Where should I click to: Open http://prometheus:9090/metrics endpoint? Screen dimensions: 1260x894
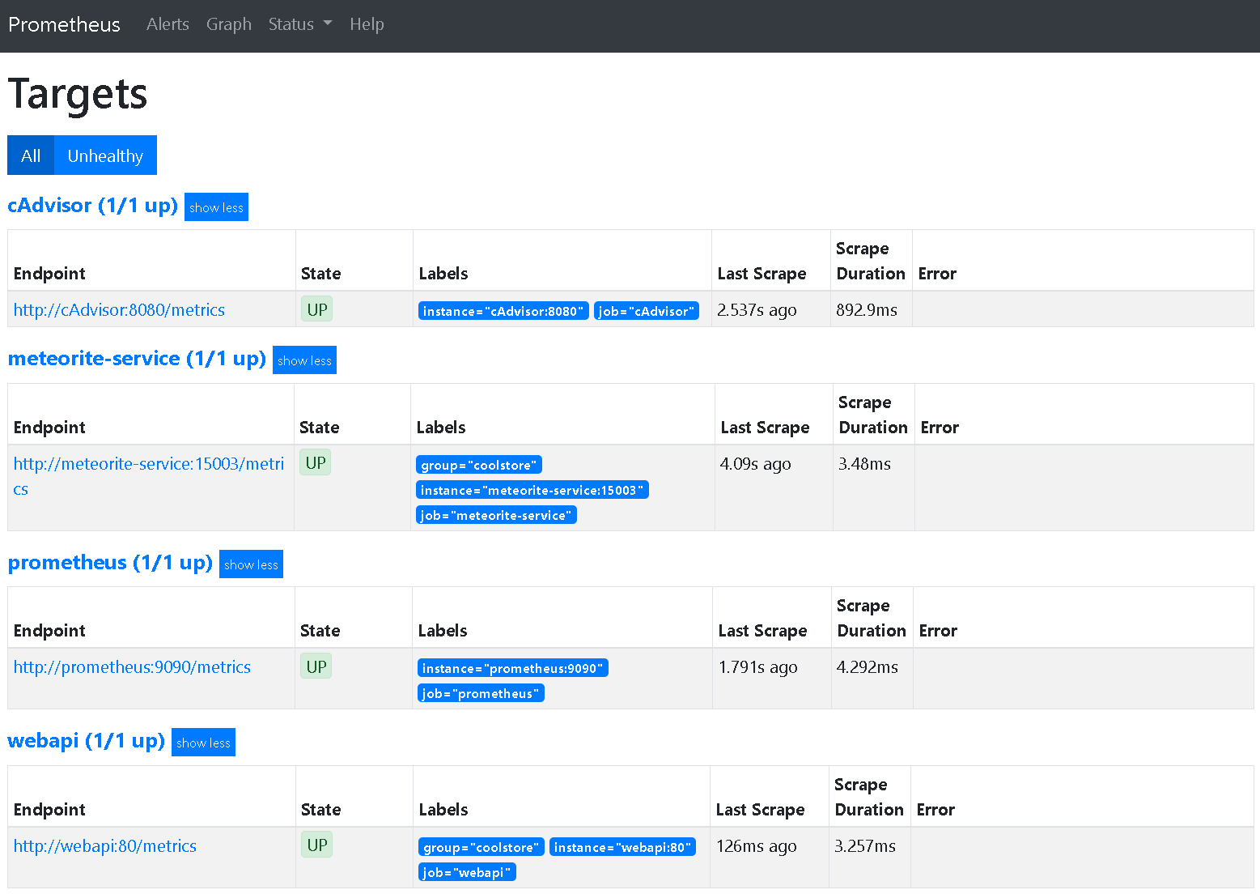tap(132, 667)
